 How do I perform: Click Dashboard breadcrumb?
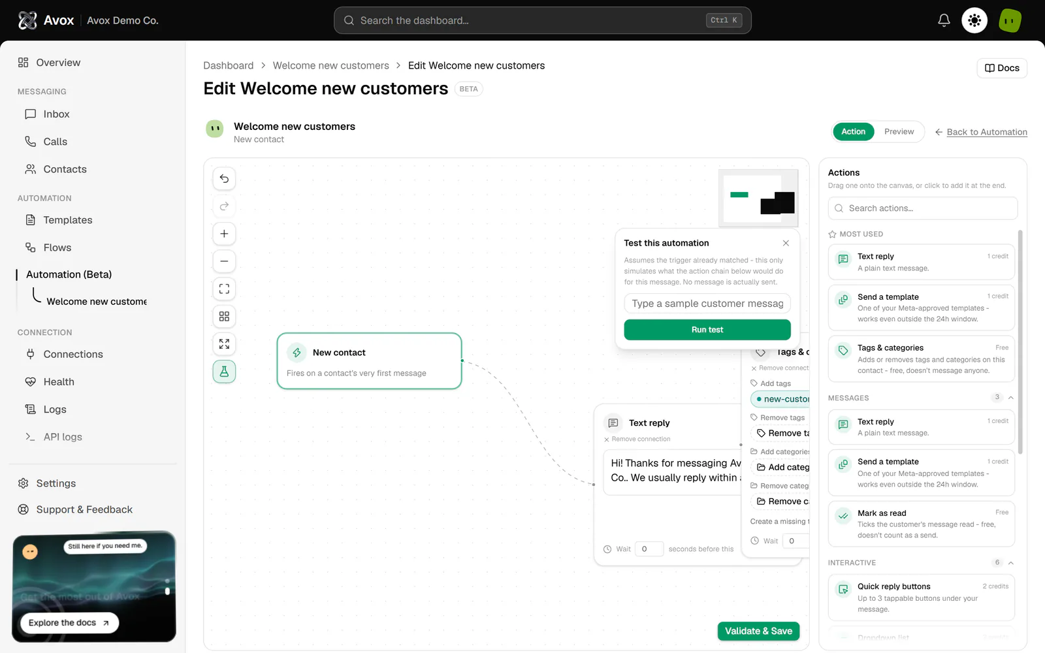click(x=228, y=65)
